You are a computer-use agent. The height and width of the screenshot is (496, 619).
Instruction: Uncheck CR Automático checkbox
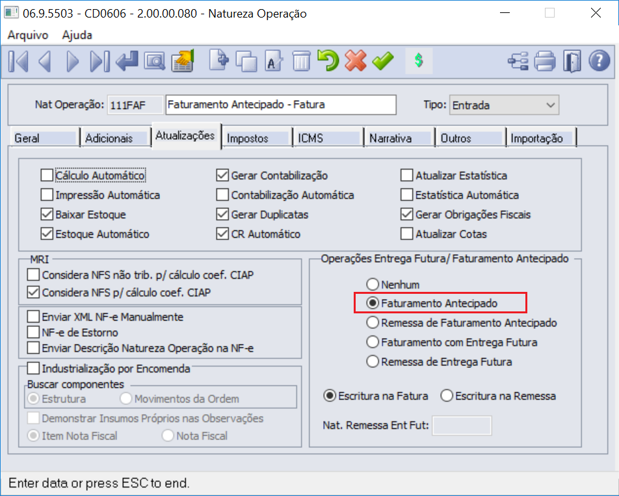click(222, 233)
